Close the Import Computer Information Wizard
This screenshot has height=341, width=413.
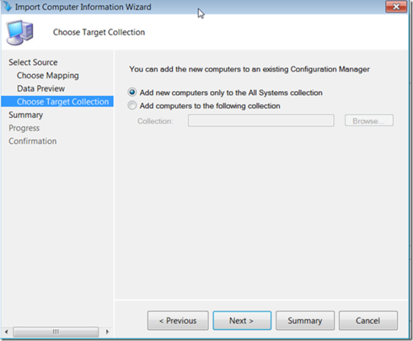396,7
